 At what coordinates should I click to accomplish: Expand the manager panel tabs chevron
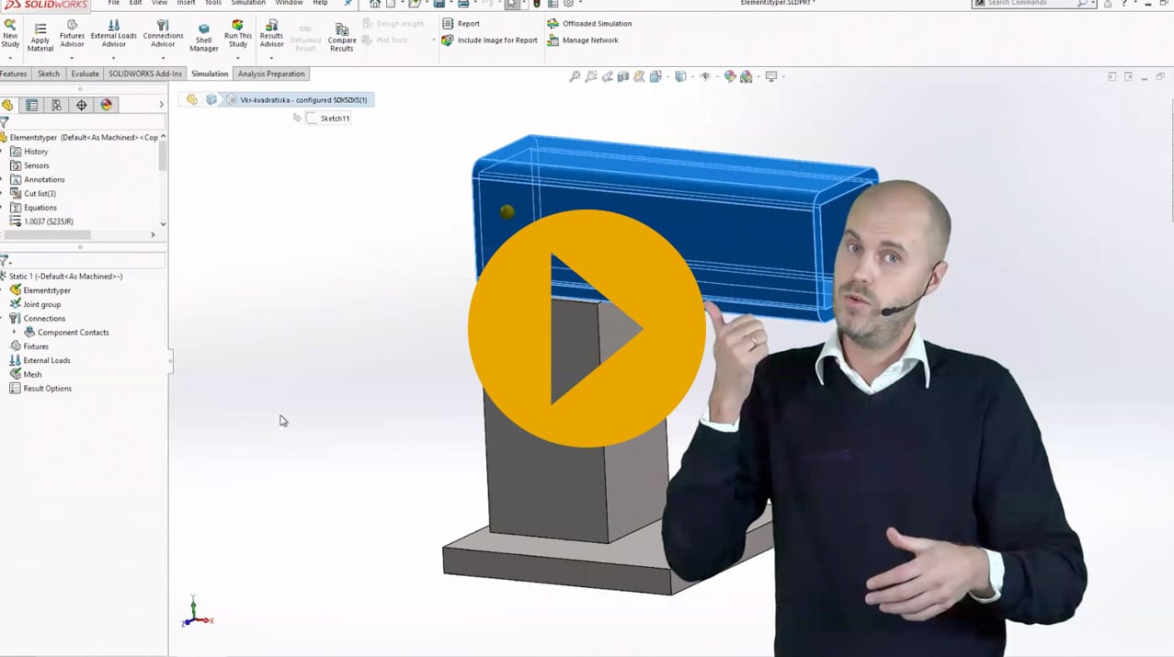[162, 106]
